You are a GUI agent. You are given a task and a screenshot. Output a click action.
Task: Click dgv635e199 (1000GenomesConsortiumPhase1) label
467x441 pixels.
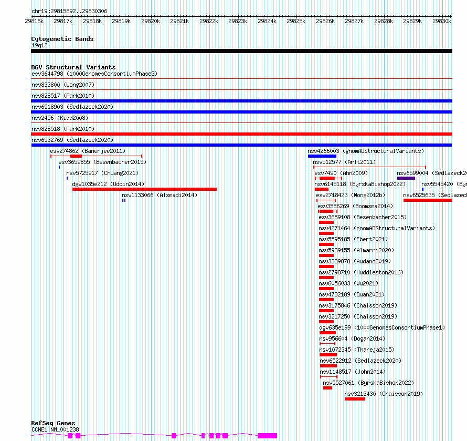pyautogui.click(x=382, y=327)
